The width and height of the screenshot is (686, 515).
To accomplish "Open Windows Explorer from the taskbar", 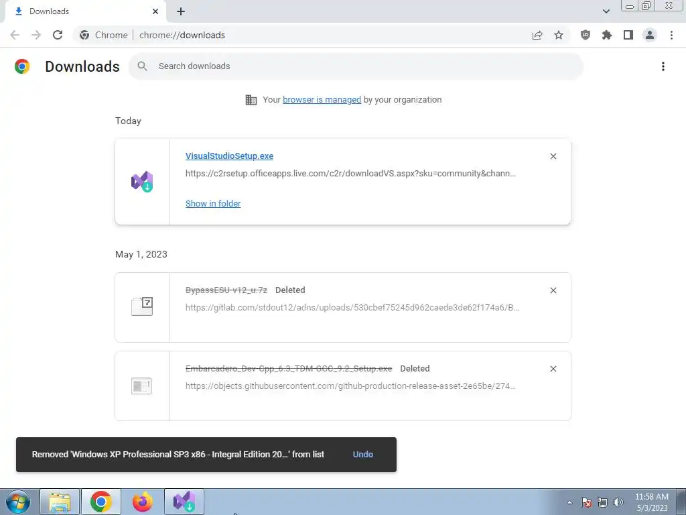I will 60,502.
